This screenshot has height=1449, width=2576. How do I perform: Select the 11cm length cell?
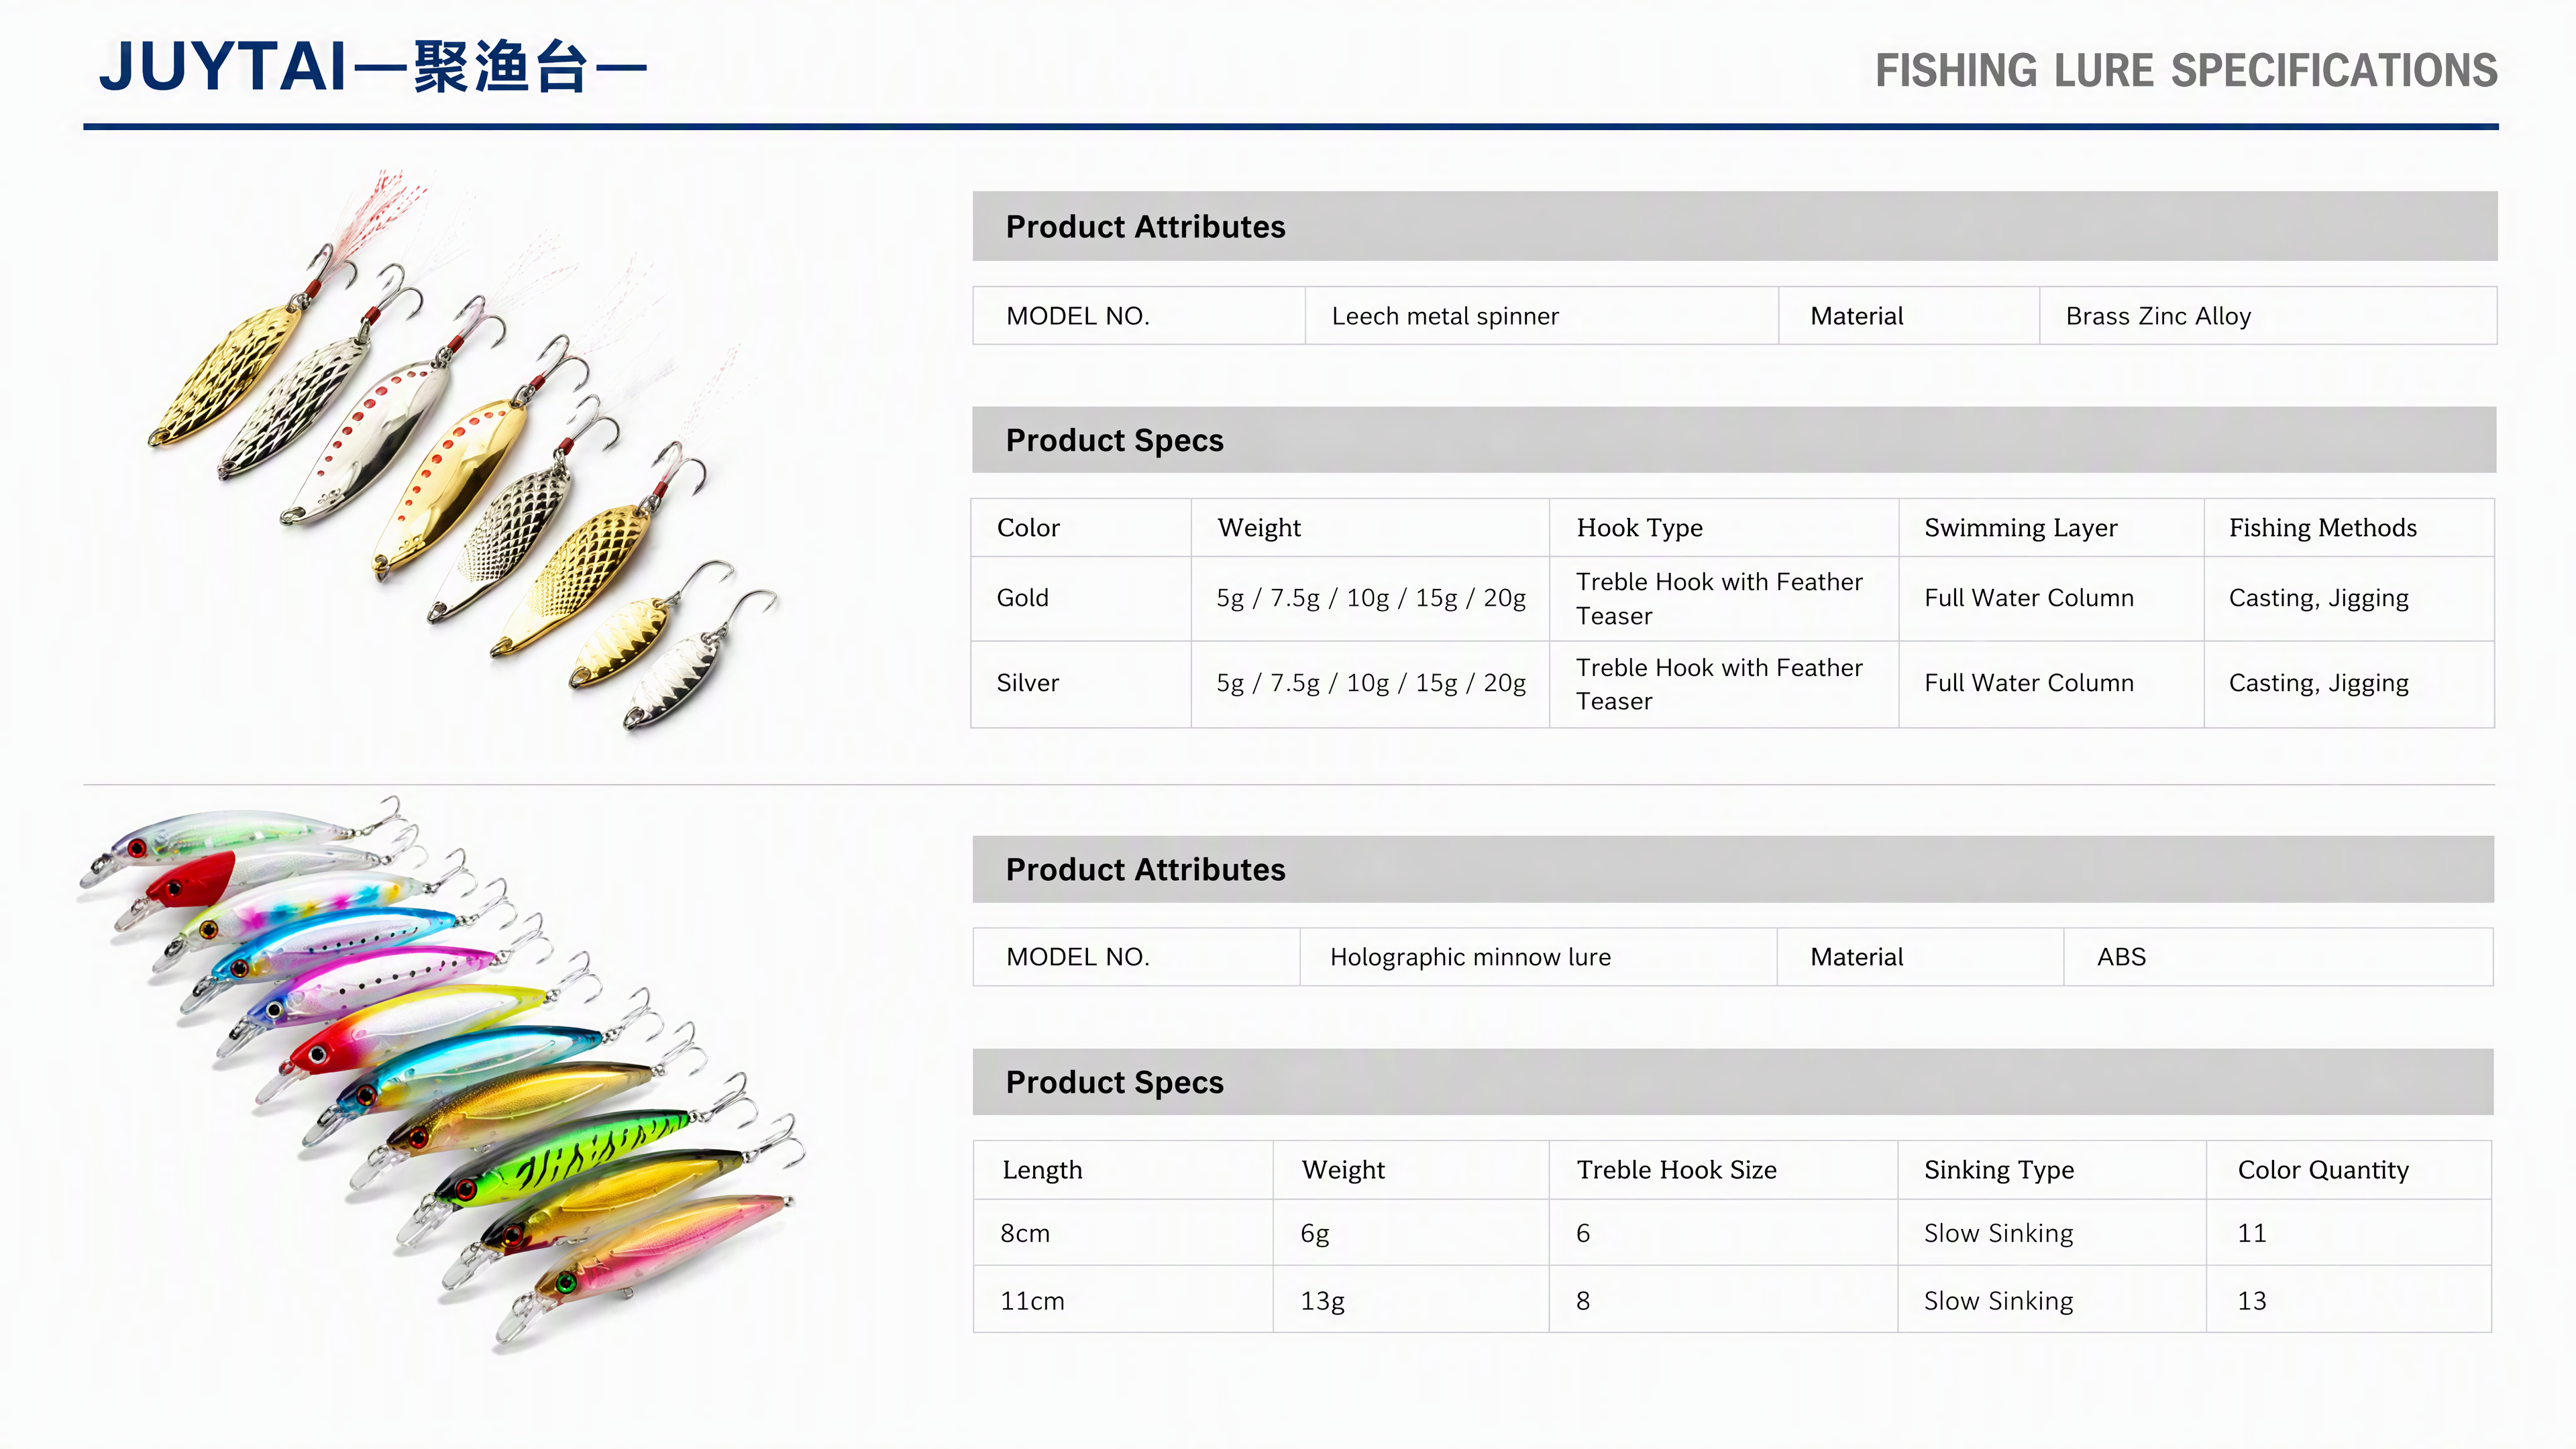(x=1123, y=1300)
